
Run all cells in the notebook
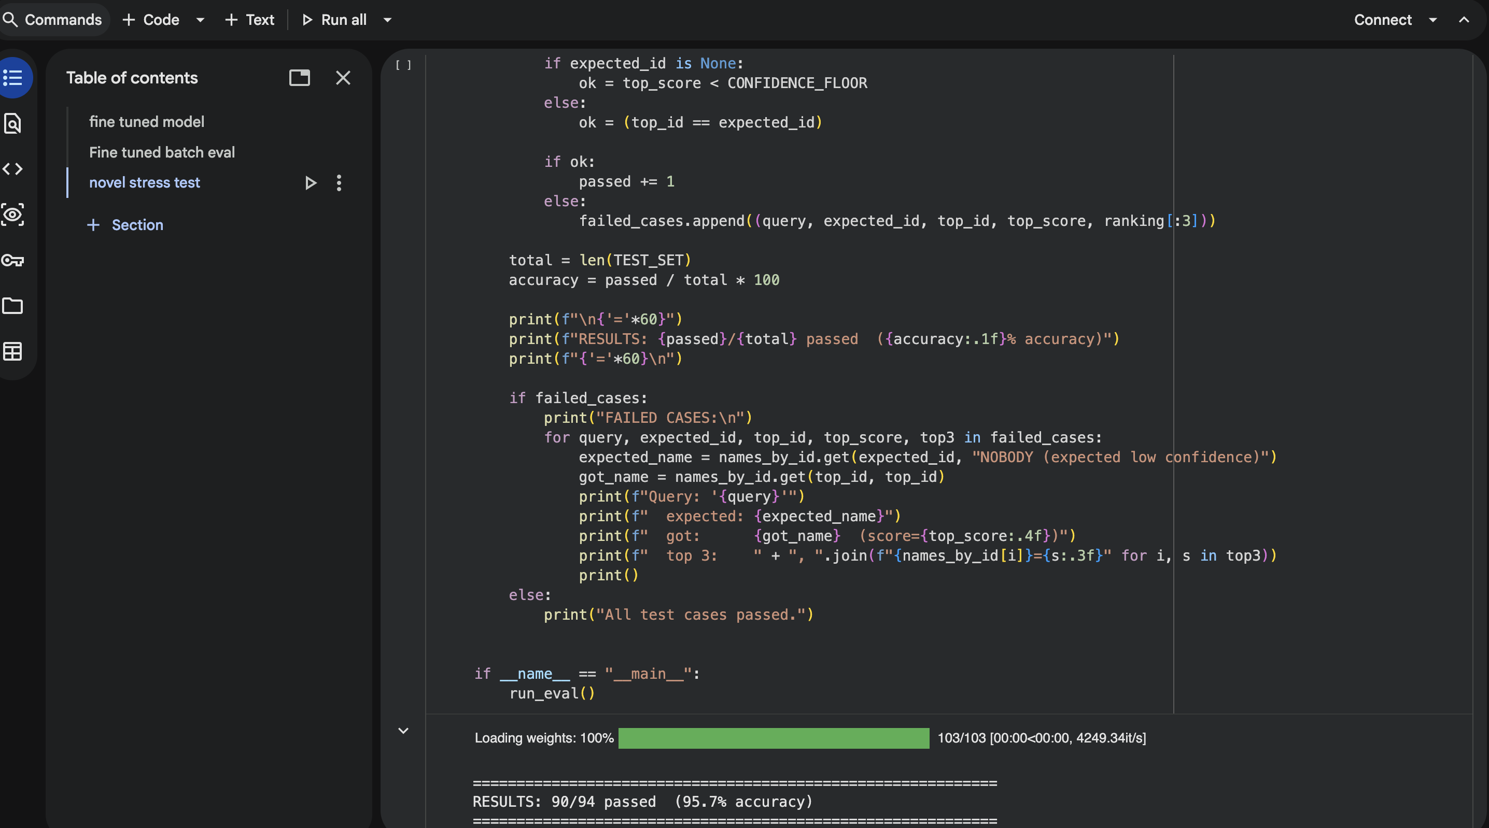(335, 20)
